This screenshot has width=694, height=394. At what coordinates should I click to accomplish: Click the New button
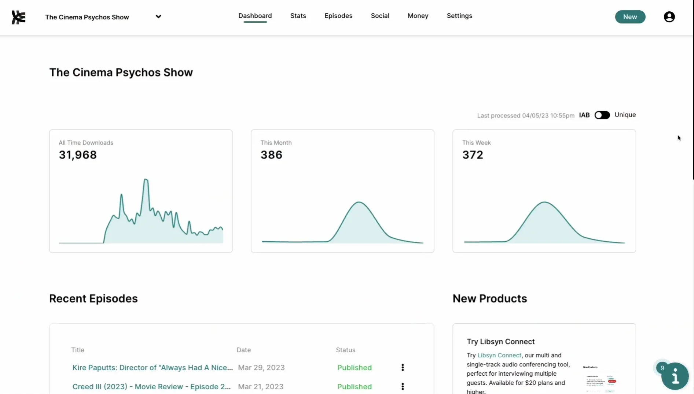[x=630, y=17]
